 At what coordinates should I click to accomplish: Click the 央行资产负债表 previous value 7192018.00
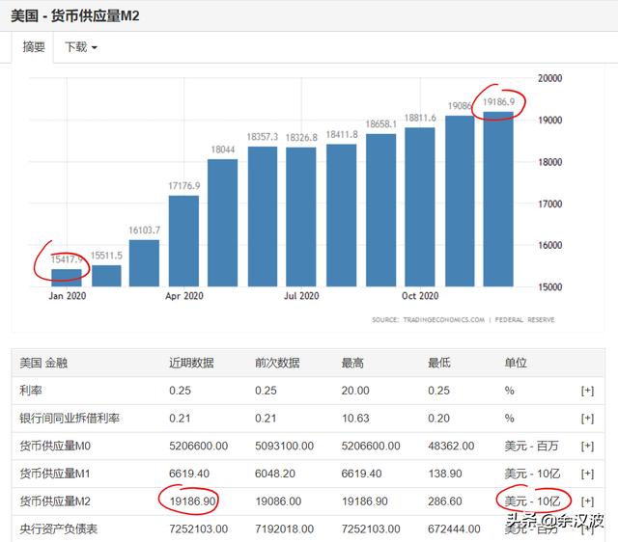(285, 529)
